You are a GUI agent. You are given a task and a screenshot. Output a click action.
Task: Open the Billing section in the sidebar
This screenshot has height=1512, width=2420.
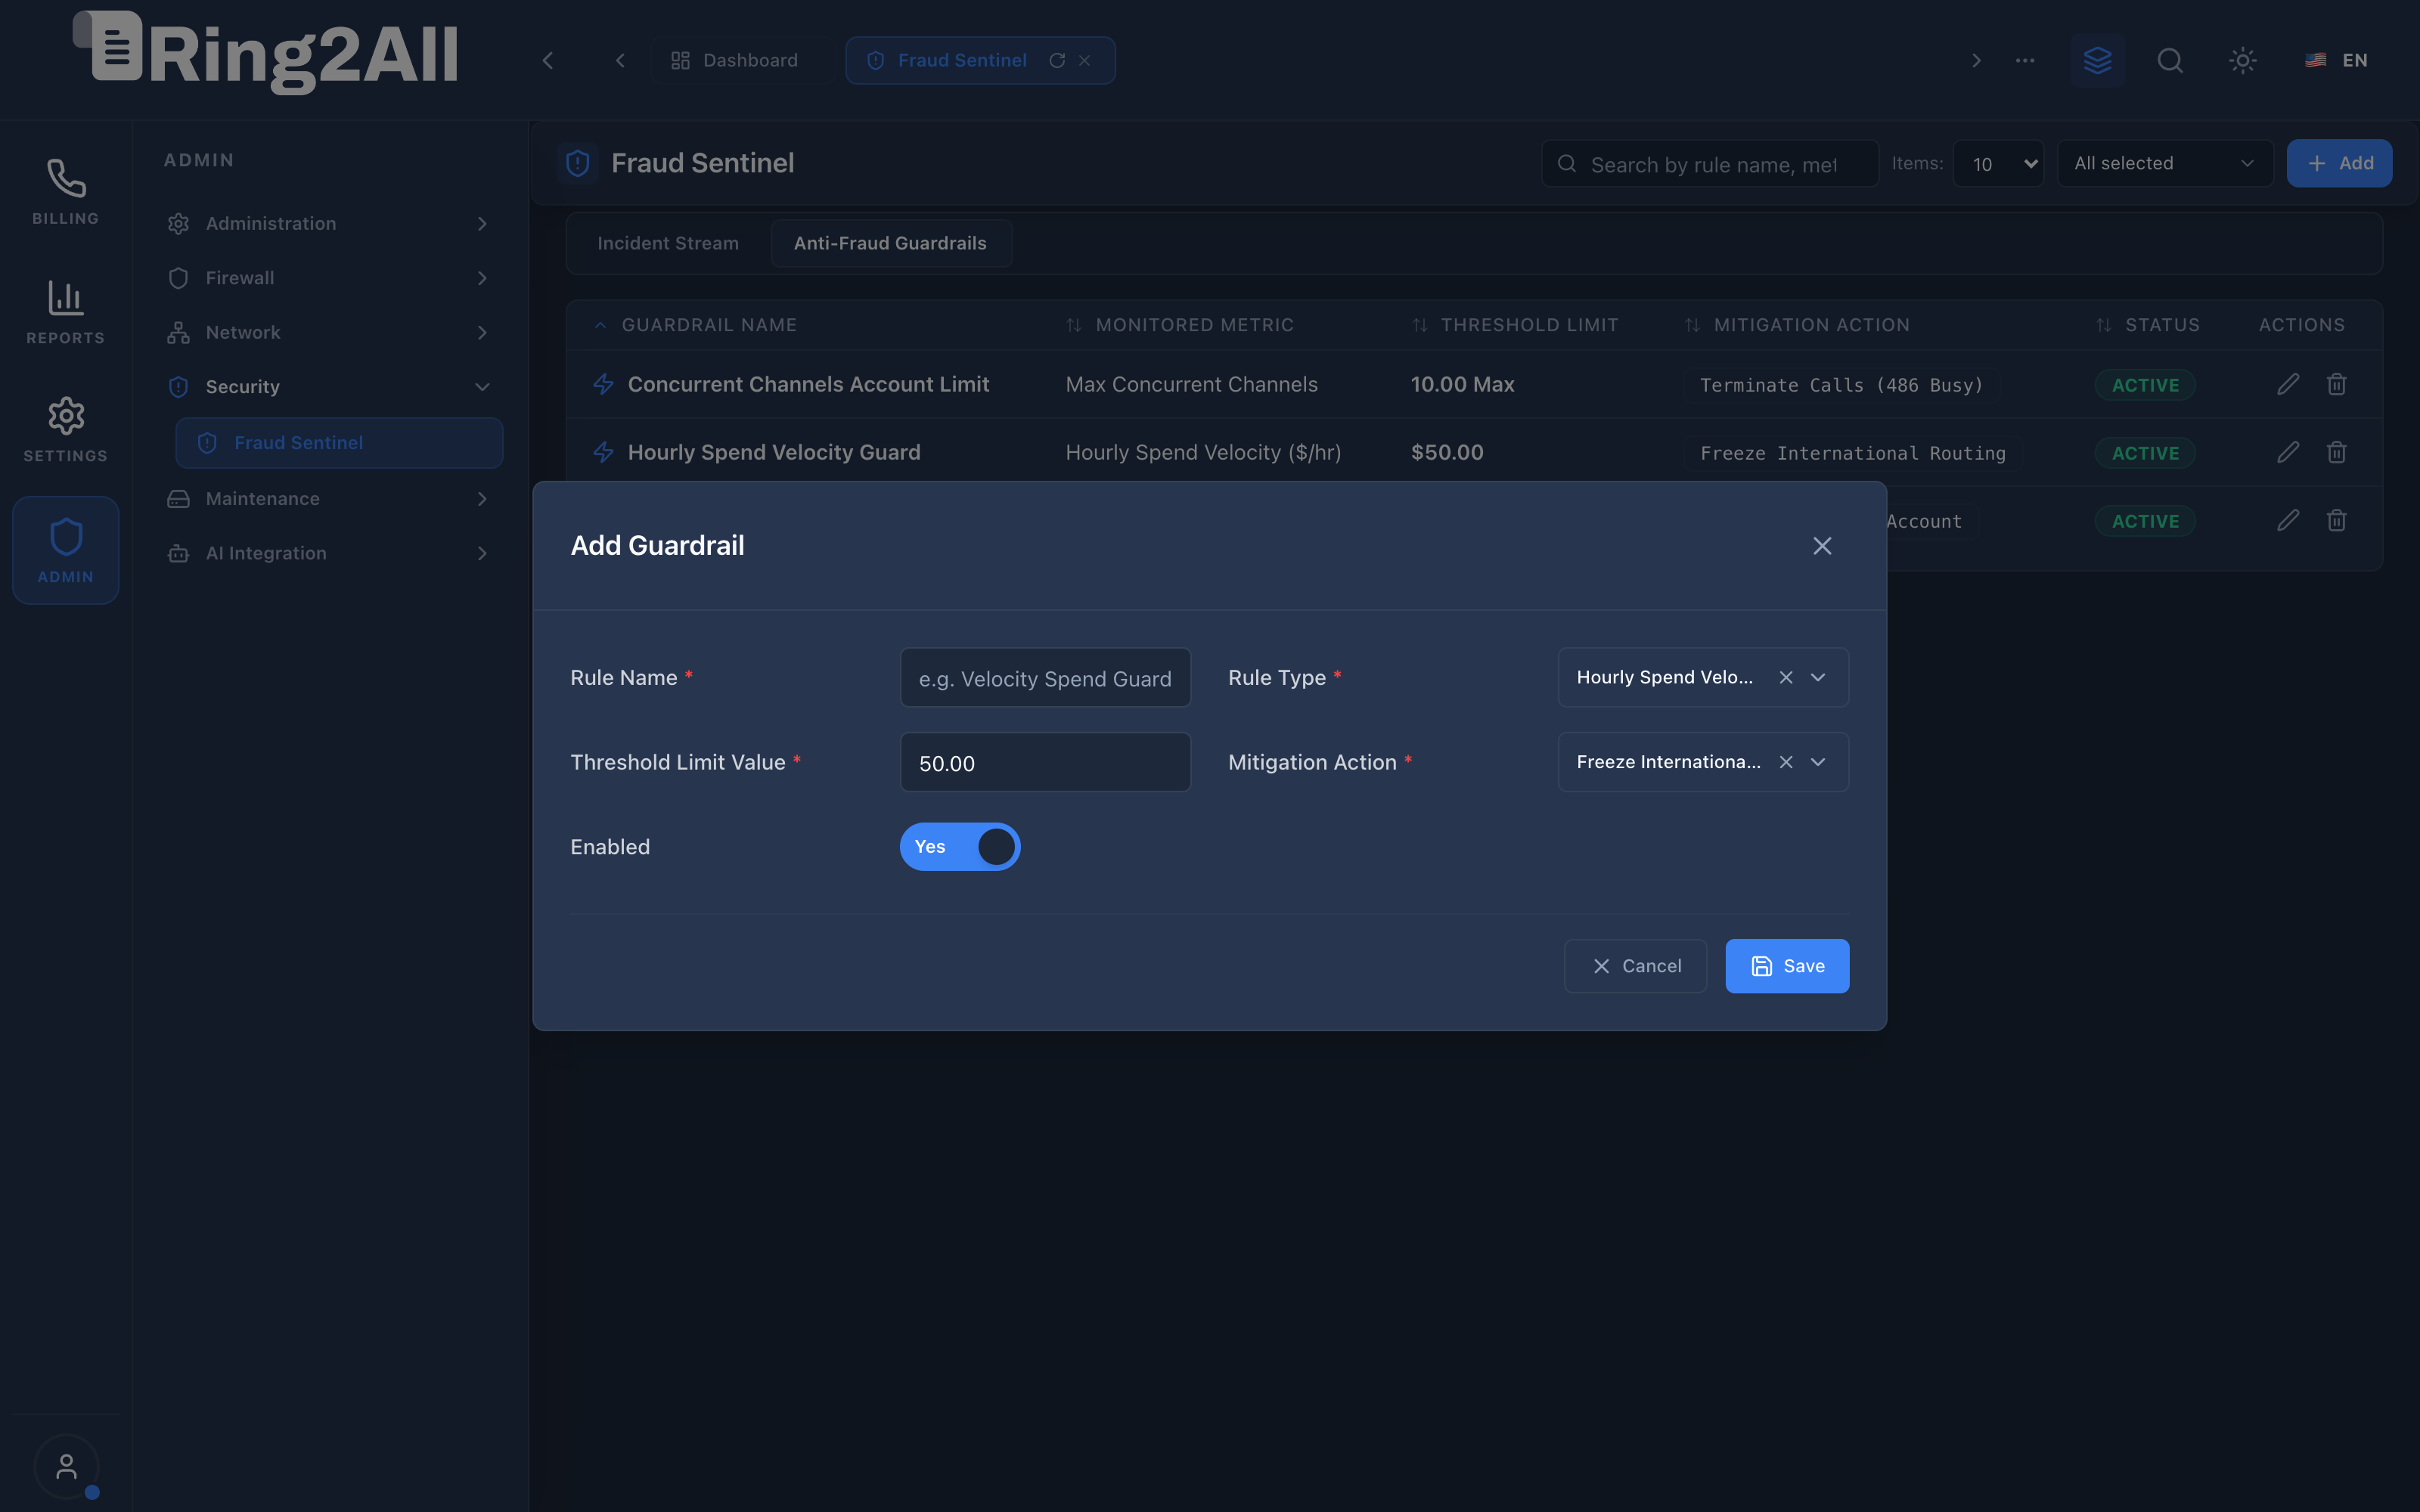[65, 191]
